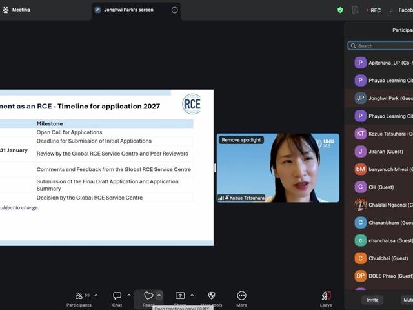Click DOLE Phrao DP avatar
The width and height of the screenshot is (413, 310).
[x=360, y=276]
